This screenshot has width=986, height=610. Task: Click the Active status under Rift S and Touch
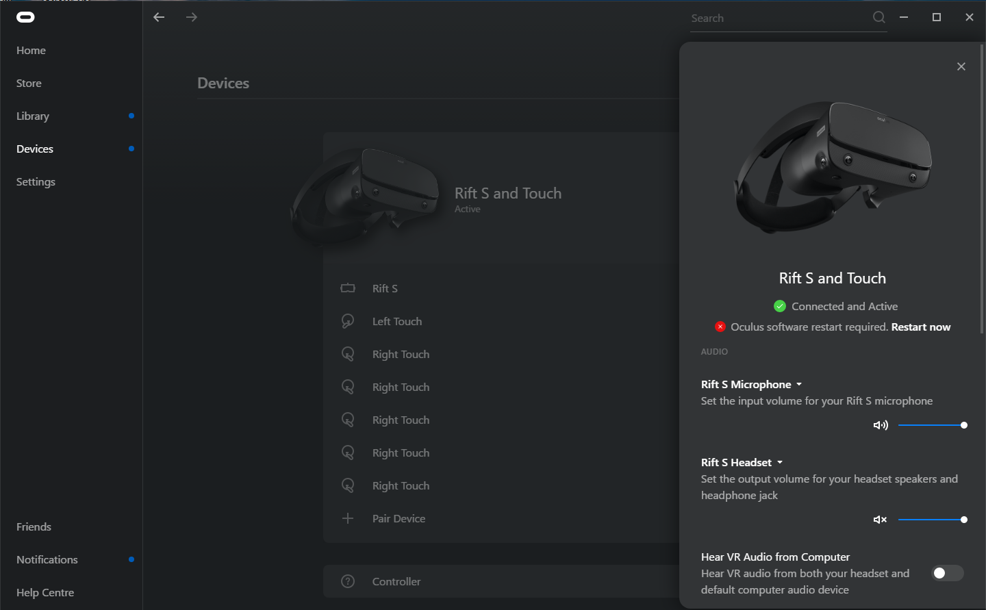pos(468,209)
